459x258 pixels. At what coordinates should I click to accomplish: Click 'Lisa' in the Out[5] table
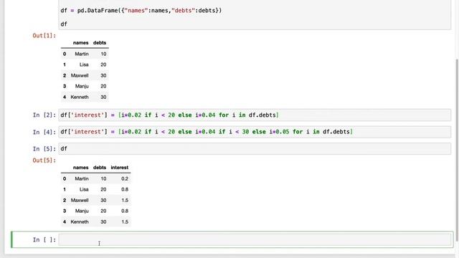point(84,189)
